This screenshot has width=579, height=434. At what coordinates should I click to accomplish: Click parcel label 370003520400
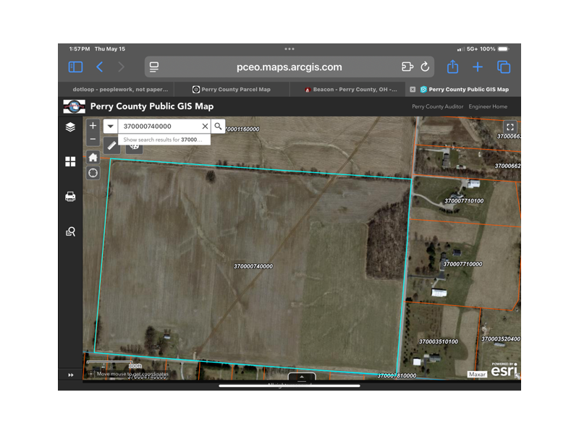coord(501,339)
